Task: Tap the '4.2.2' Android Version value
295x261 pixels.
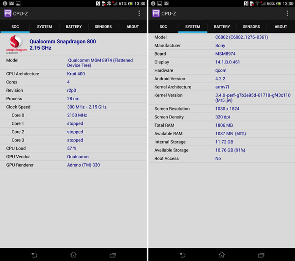Action: click(220, 79)
